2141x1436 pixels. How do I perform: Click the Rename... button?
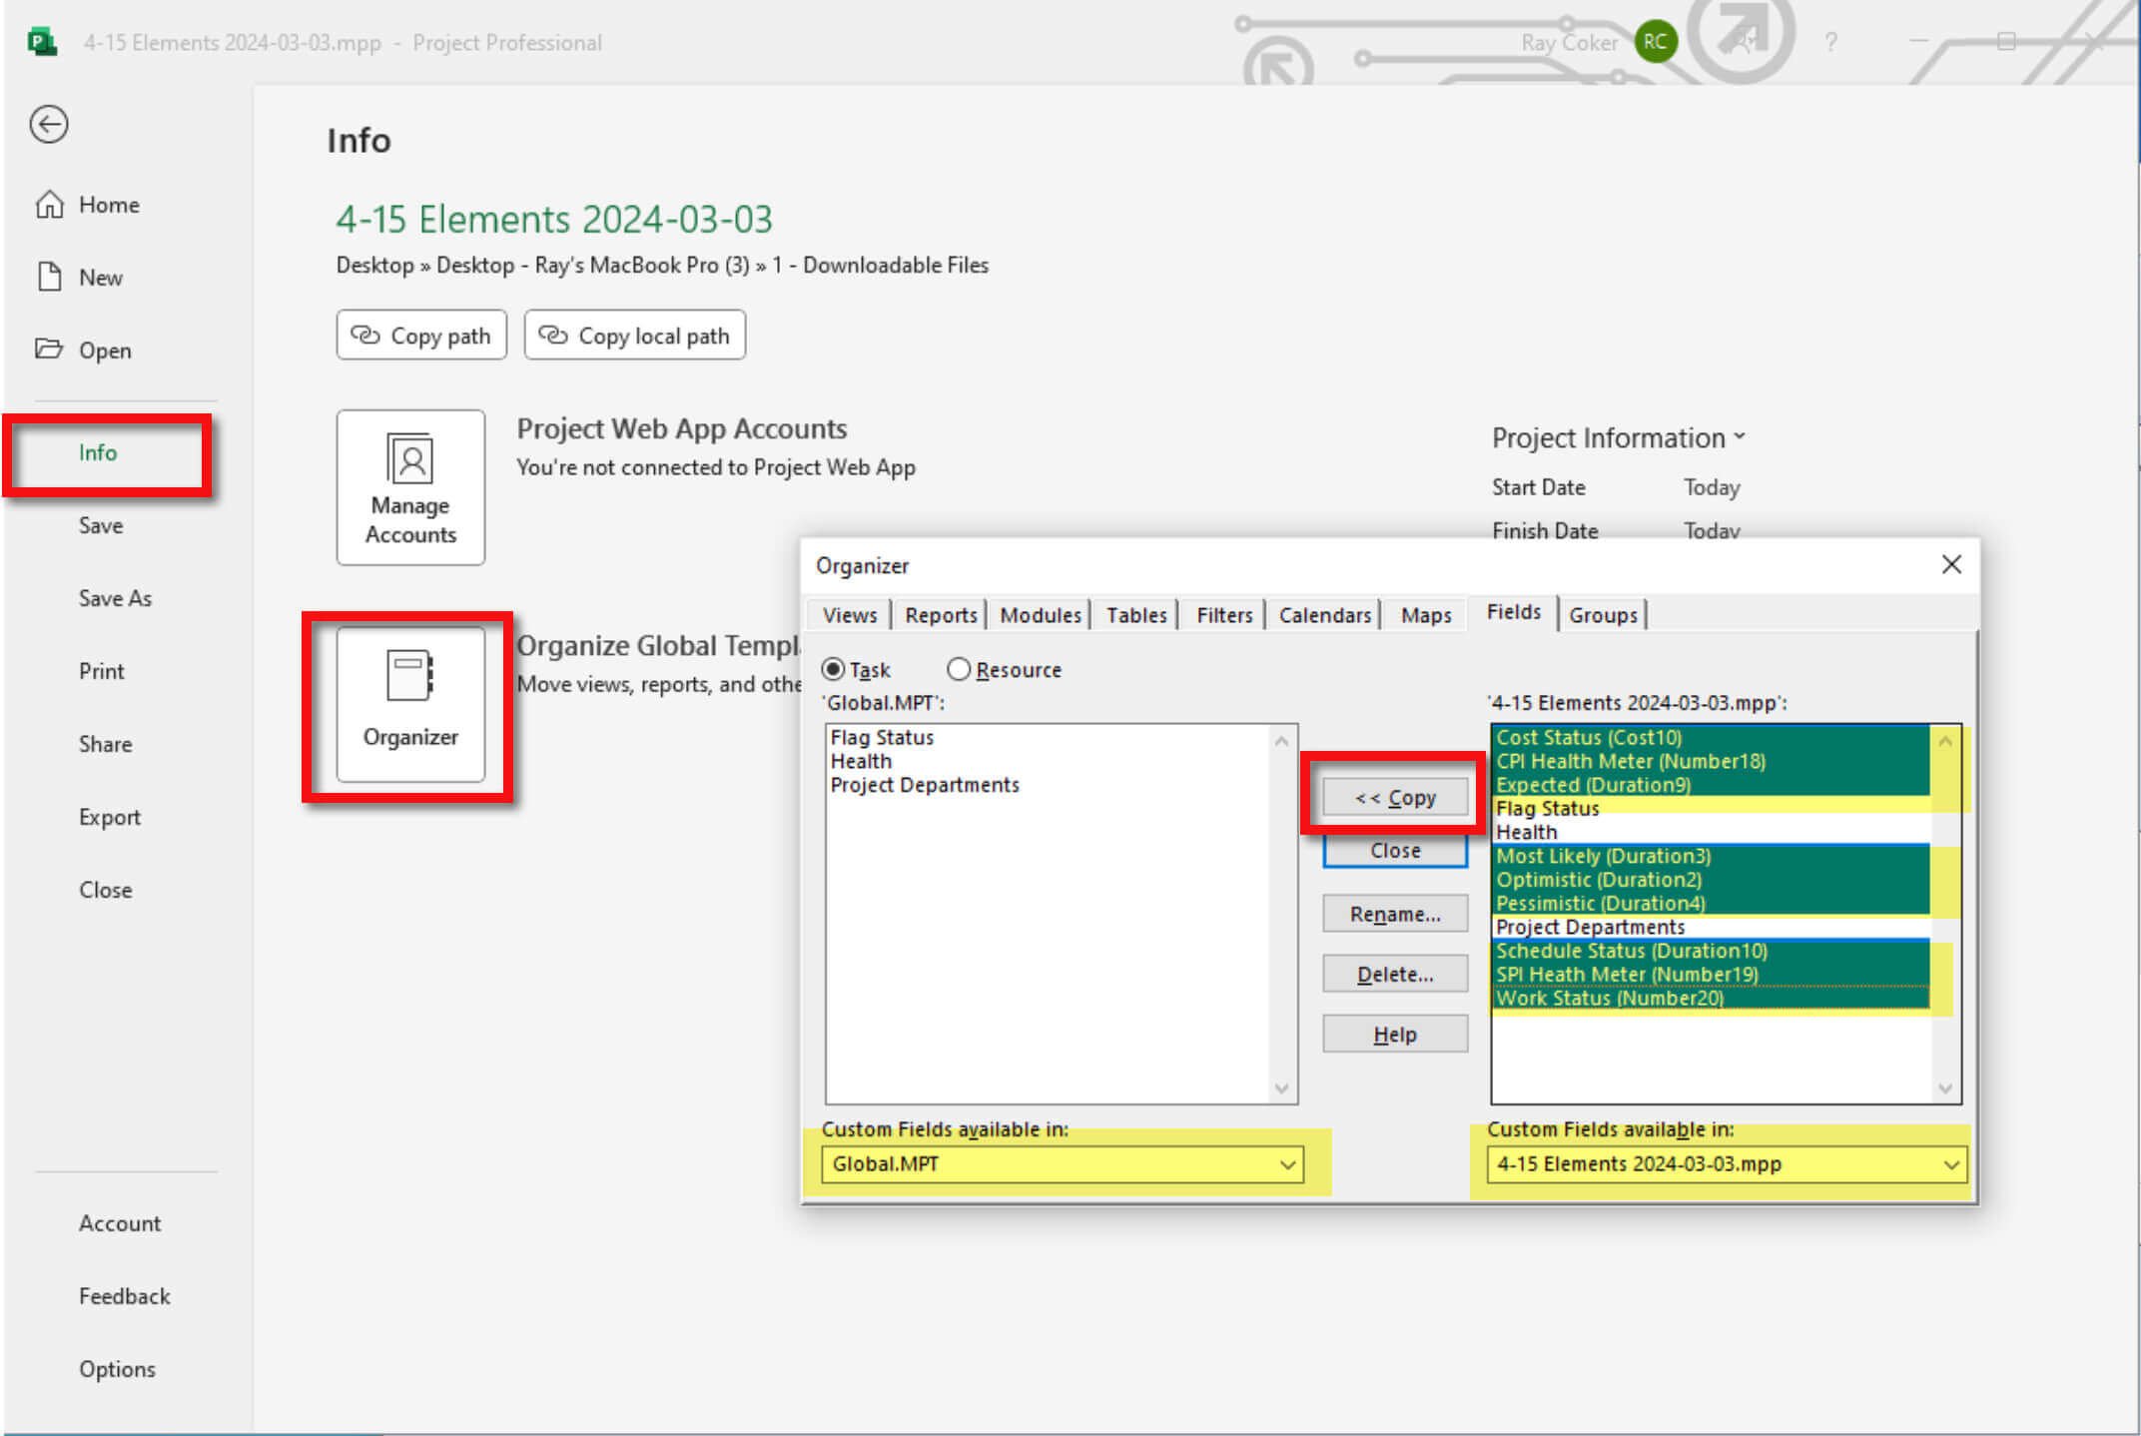pyautogui.click(x=1395, y=914)
